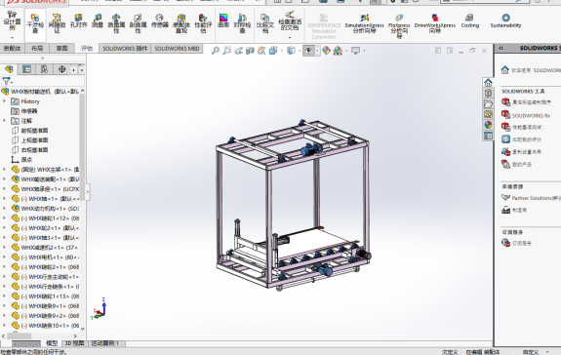Expand the History folder

(x=4, y=101)
